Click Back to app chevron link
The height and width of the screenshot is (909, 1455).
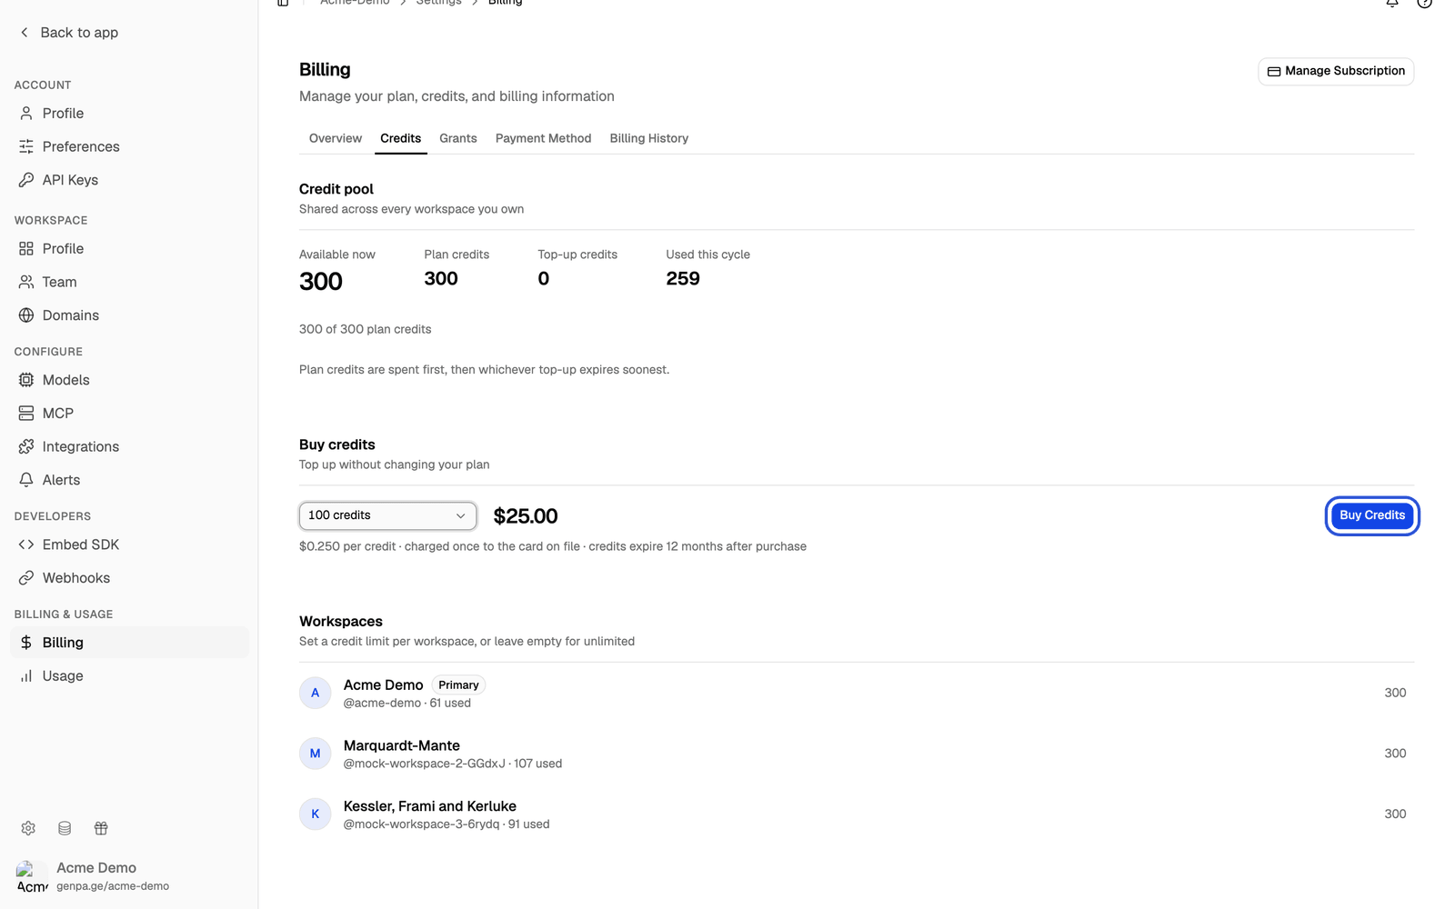(69, 33)
